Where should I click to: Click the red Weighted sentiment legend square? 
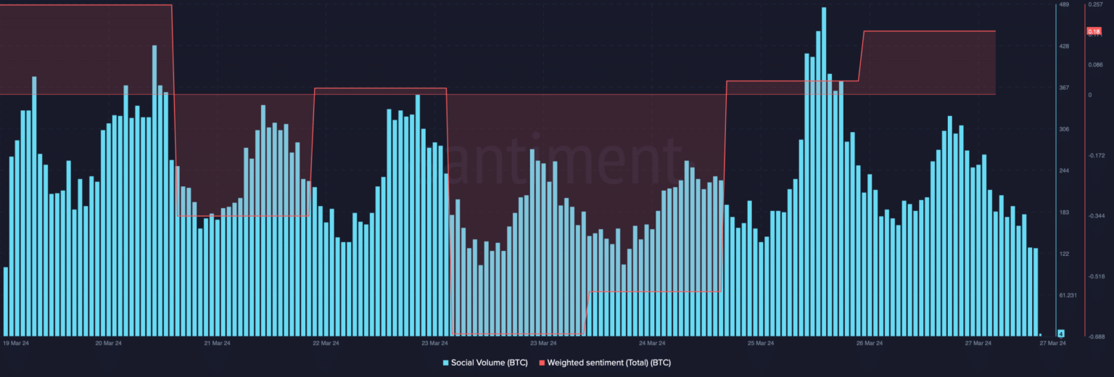coord(542,362)
